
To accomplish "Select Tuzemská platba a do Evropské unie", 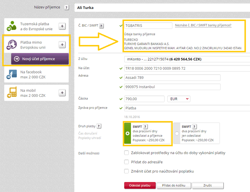I will (x=36, y=26).
